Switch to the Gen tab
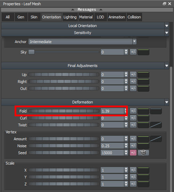 [x=21, y=17]
